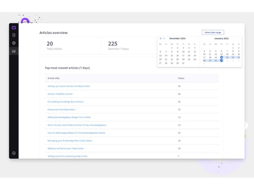Open 'Write, Format, And Publish Articles' link
This screenshot has width=254, height=190.
tap(77, 125)
